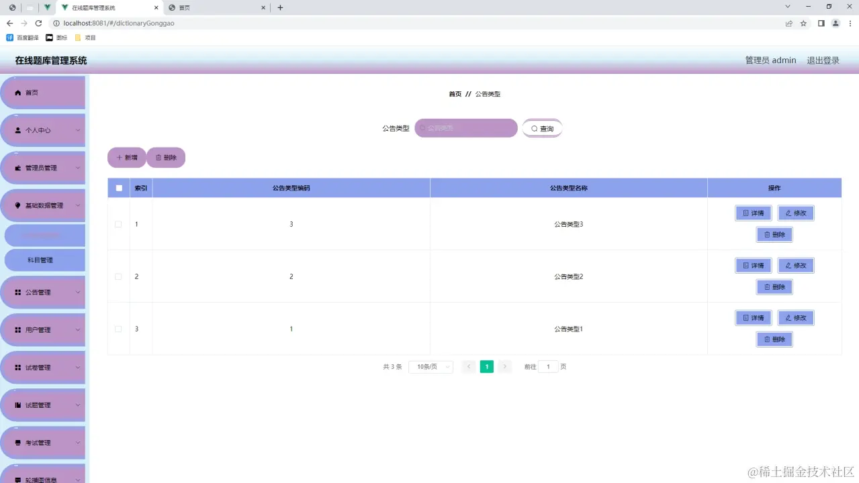Click the 基础数据管理 lightbulb icon
The width and height of the screenshot is (859, 483).
pyautogui.click(x=18, y=205)
